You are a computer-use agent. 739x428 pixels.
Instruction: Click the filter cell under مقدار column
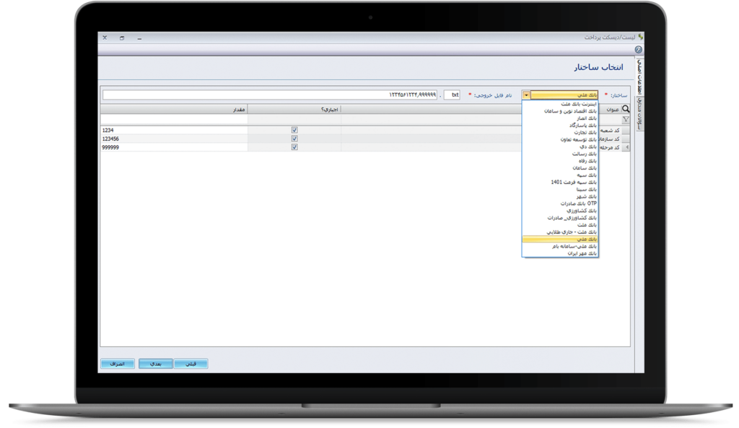point(174,119)
